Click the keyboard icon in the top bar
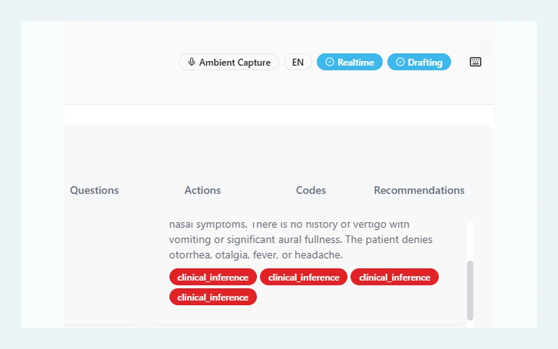 (475, 62)
